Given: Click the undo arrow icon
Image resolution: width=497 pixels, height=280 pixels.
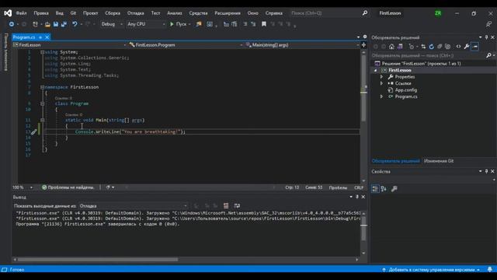Looking at the screenshot, I should (75, 24).
